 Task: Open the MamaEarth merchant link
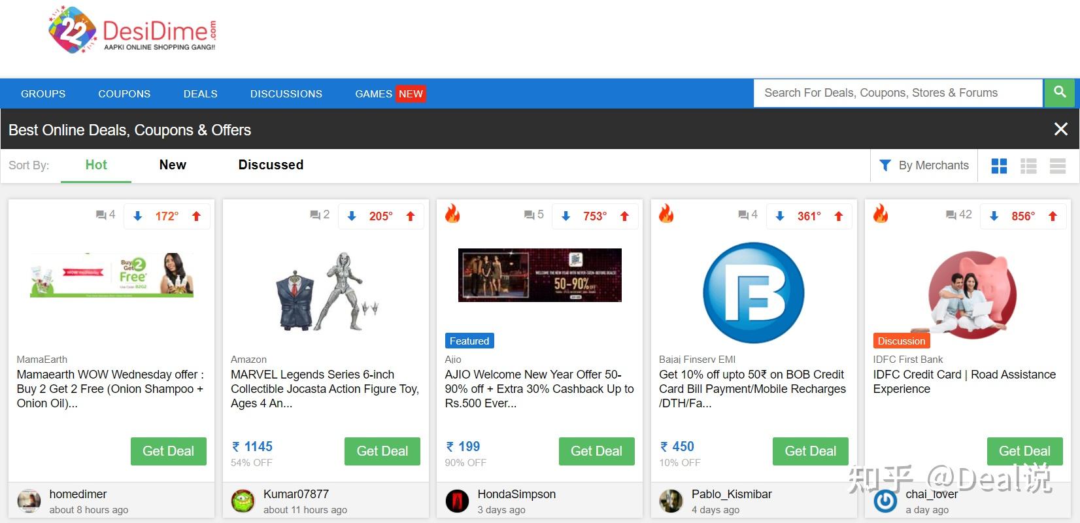point(42,360)
